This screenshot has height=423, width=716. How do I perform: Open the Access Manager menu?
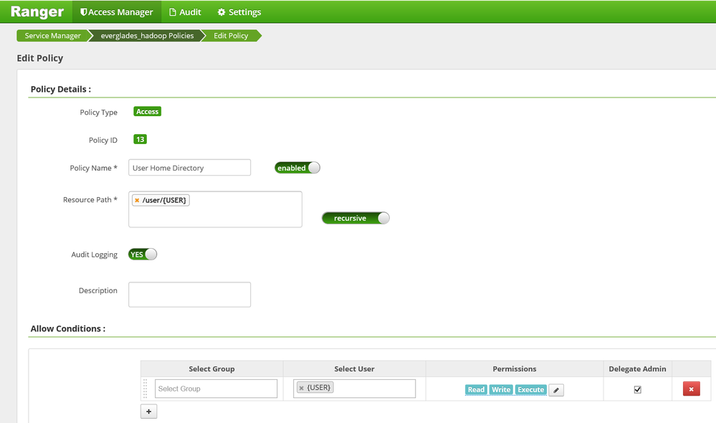point(116,12)
